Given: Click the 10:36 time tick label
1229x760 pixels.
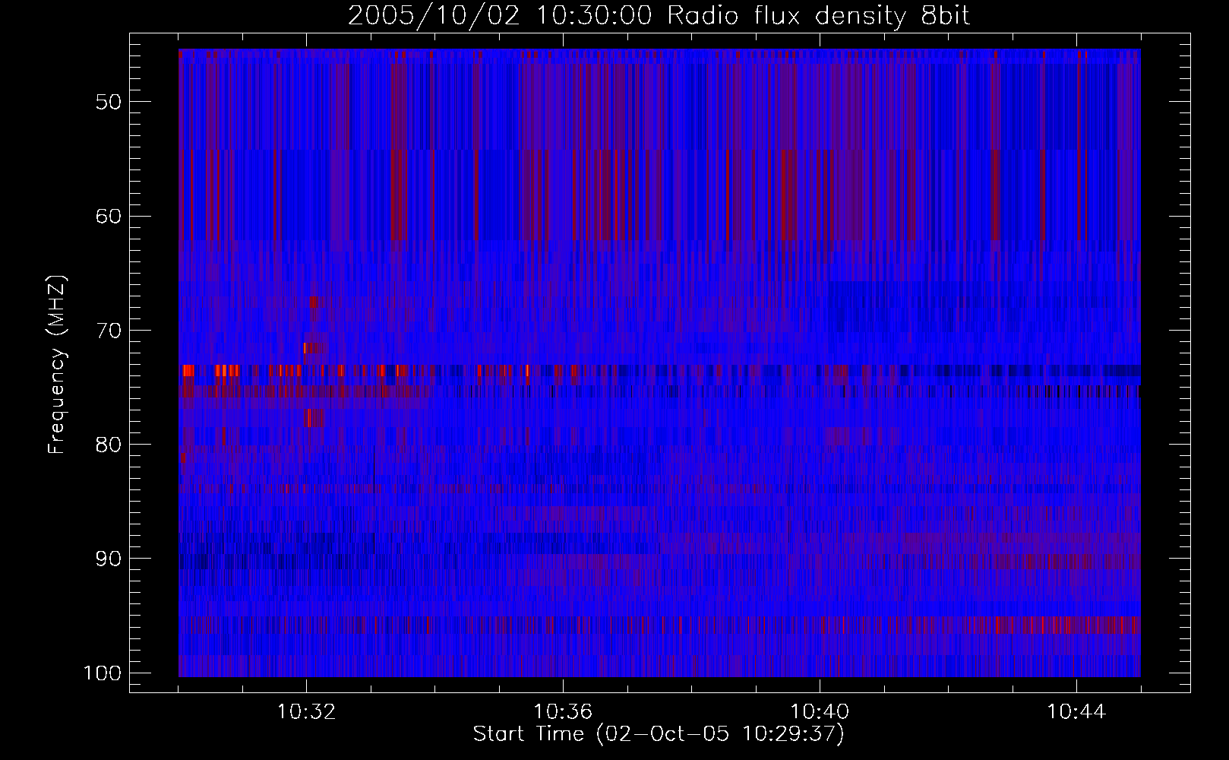Looking at the screenshot, I should click(x=563, y=712).
